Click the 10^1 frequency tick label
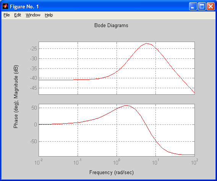 coord(156,162)
